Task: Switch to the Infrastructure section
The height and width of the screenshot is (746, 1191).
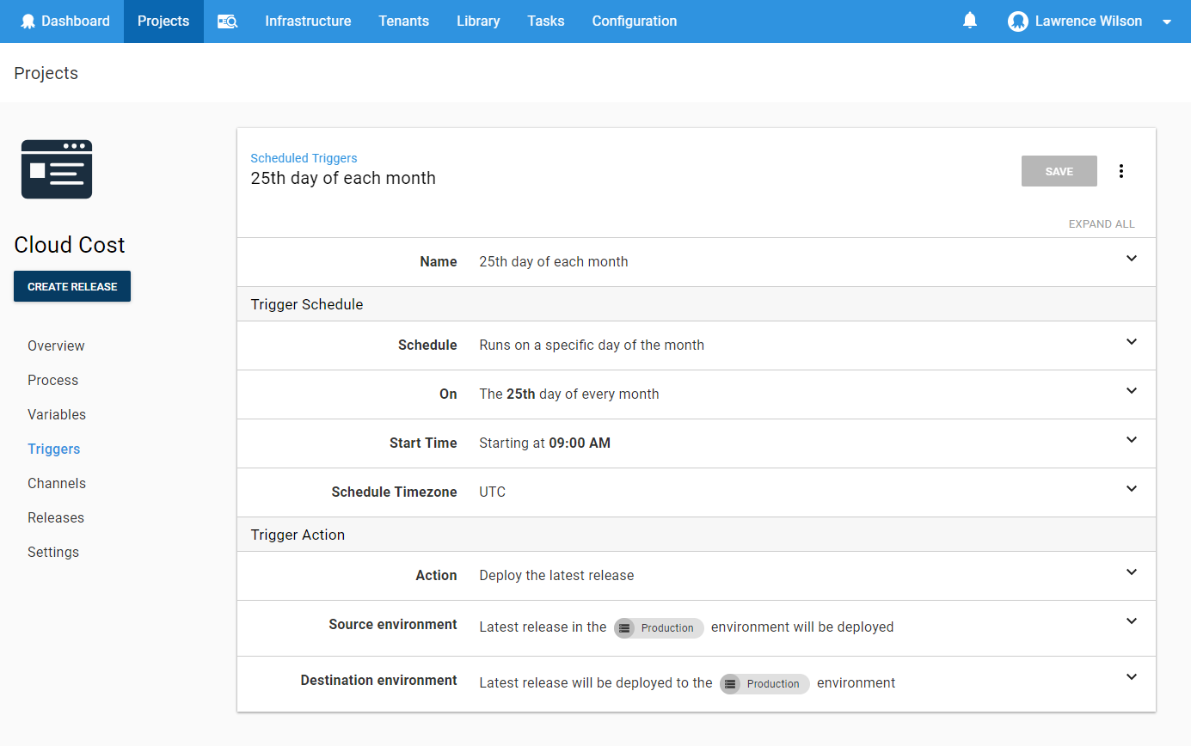Action: (308, 21)
